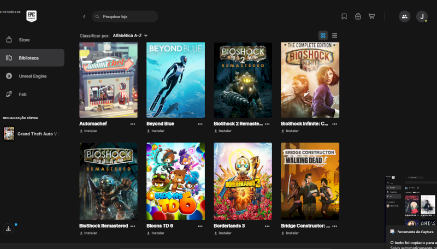Open BioShock 2 Remastered options menu
The image size is (437, 249).
click(267, 124)
